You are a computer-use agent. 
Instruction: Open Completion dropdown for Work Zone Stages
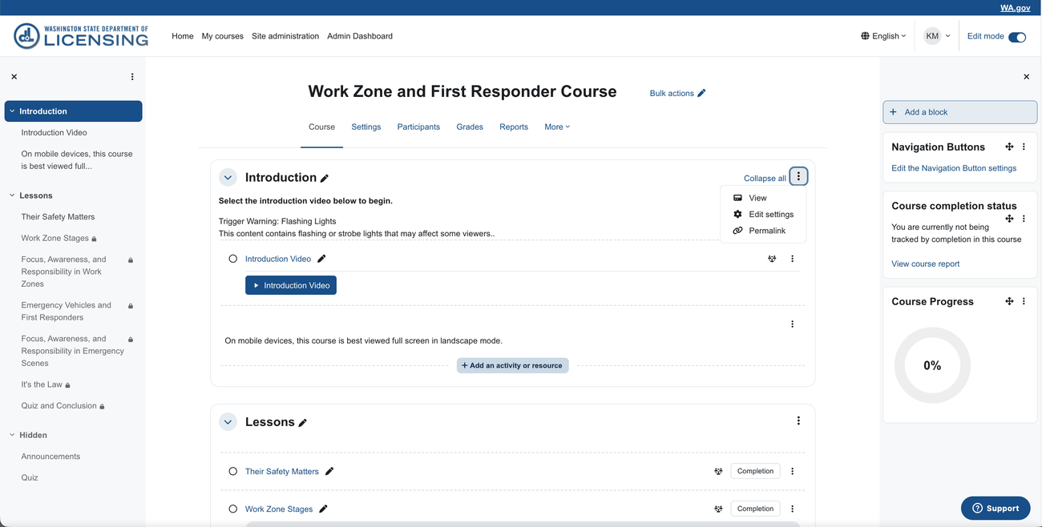[755, 509]
